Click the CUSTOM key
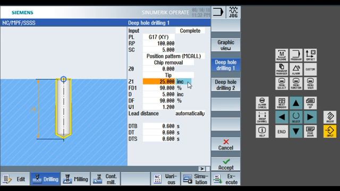This screenshot has height=191, width=340. point(310,70)
